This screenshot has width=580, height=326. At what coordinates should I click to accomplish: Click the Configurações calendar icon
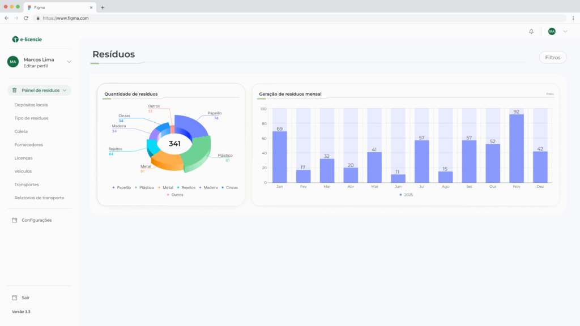click(14, 220)
